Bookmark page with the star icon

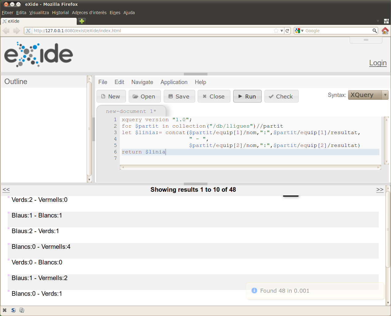[x=276, y=31]
